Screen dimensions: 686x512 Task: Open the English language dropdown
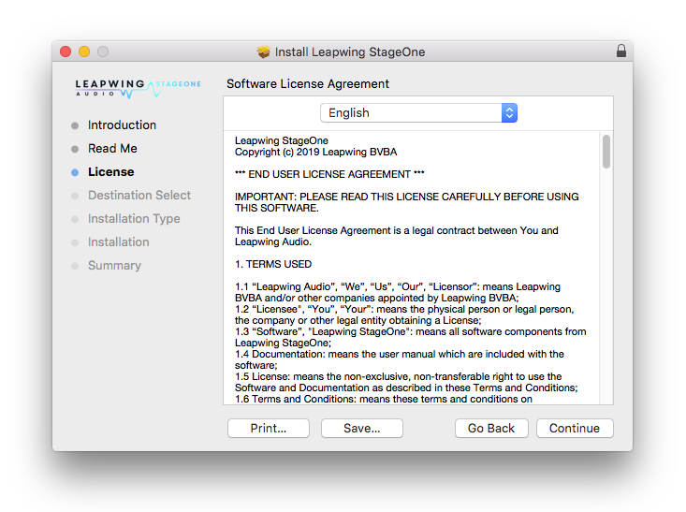point(418,113)
